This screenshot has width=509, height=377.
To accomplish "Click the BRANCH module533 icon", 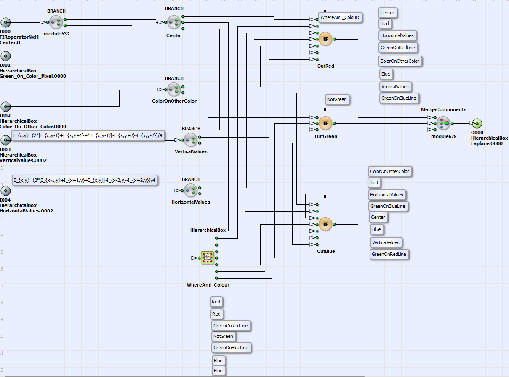I will (56, 22).
